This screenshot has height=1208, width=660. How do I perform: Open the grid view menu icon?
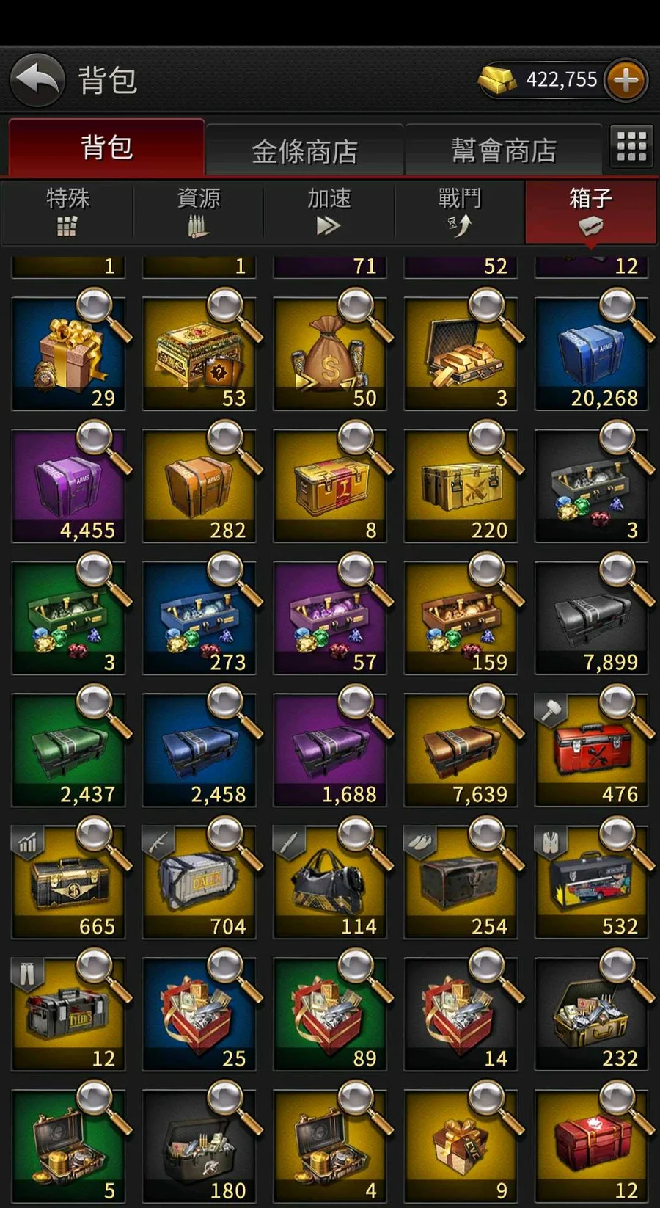point(631,146)
